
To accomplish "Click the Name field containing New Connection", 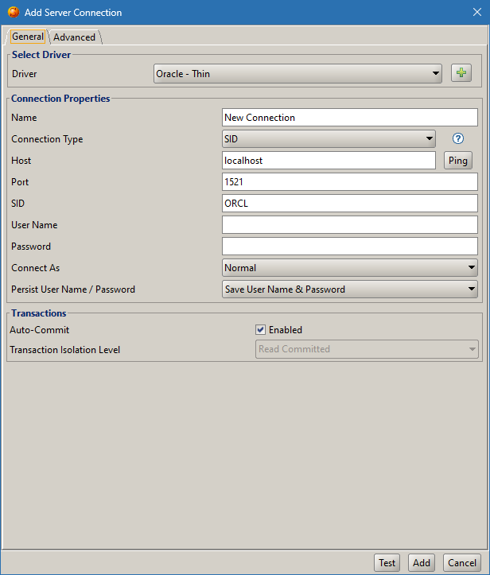I will pyautogui.click(x=349, y=118).
